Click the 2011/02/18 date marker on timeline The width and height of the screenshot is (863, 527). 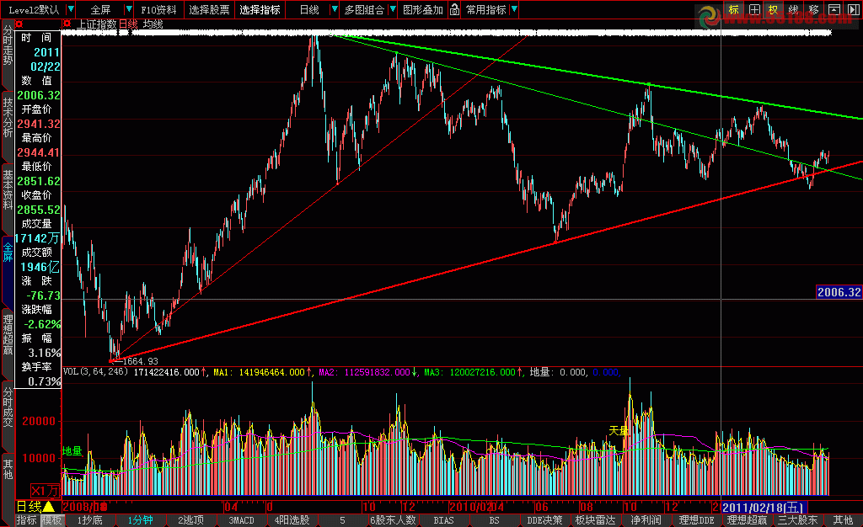click(x=764, y=508)
